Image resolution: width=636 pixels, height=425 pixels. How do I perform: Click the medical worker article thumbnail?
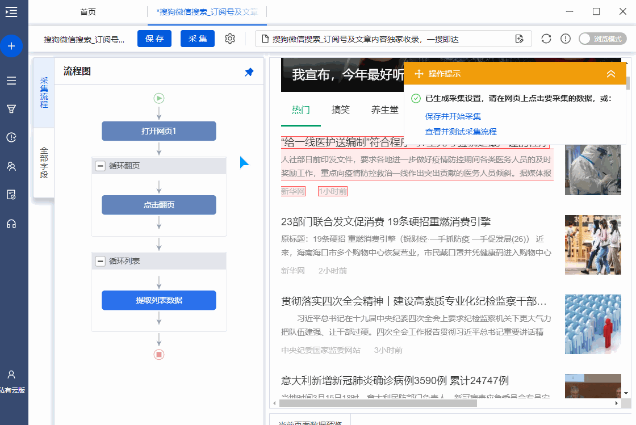tap(593, 170)
